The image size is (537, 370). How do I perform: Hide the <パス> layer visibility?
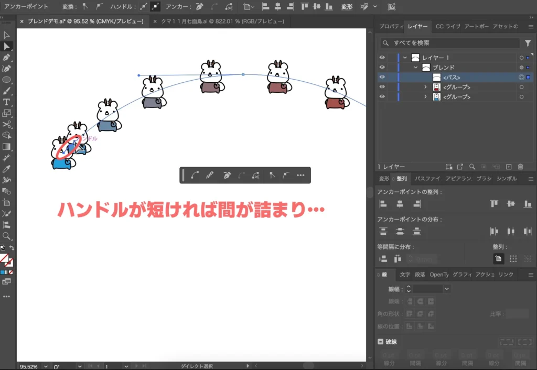(382, 77)
